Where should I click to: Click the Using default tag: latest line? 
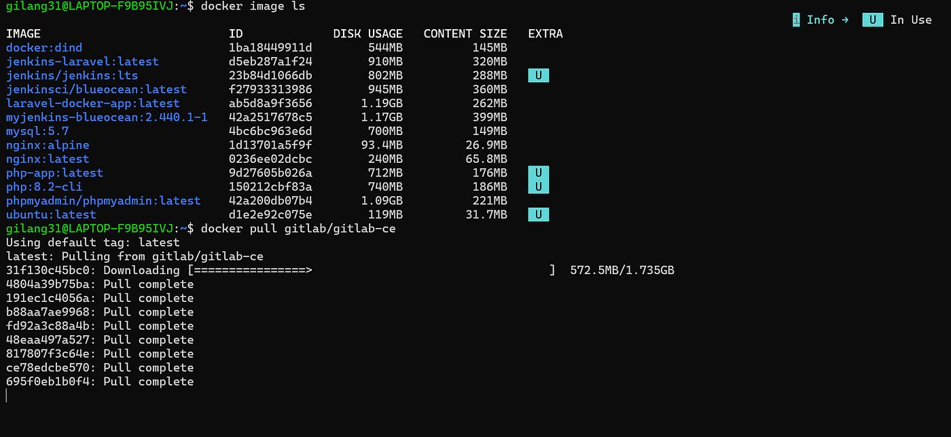click(x=93, y=242)
